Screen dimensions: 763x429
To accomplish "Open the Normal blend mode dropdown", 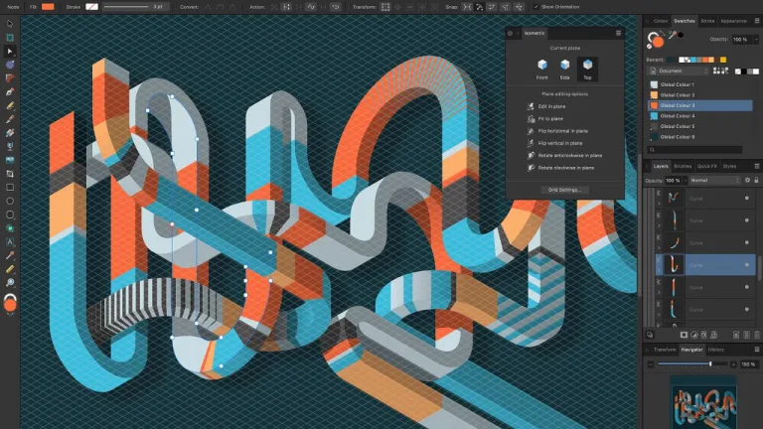I will click(x=713, y=180).
